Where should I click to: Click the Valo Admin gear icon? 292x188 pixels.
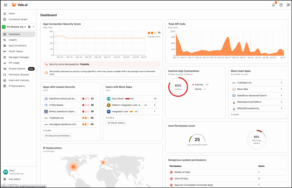coord(5,179)
